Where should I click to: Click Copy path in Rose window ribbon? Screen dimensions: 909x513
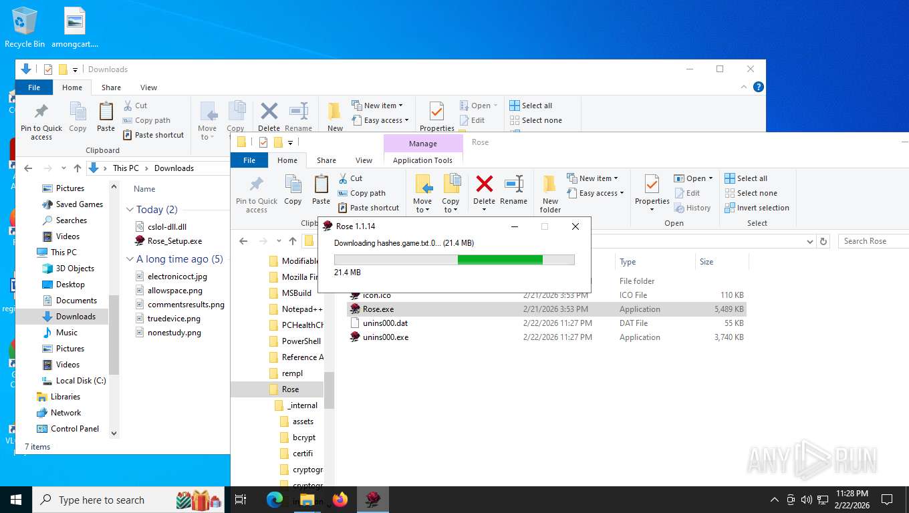point(362,193)
